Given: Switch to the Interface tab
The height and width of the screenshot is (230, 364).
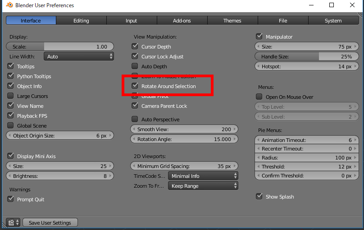Looking at the screenshot, I should pyautogui.click(x=31, y=21).
